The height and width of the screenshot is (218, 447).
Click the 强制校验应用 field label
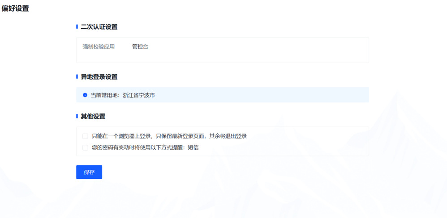pos(99,46)
